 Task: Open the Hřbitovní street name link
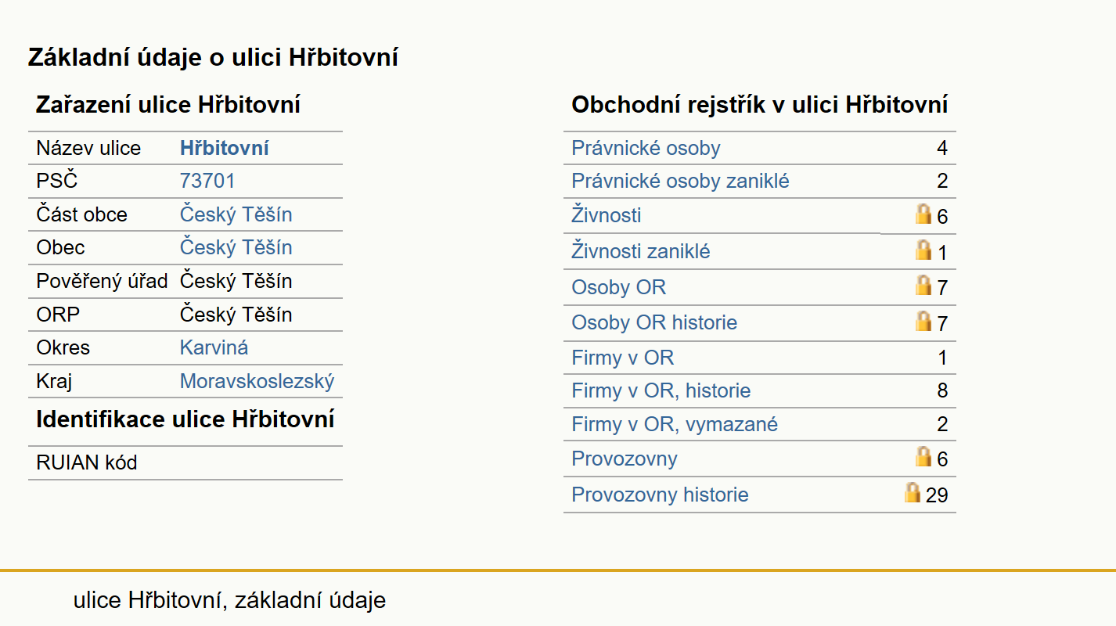click(x=225, y=148)
